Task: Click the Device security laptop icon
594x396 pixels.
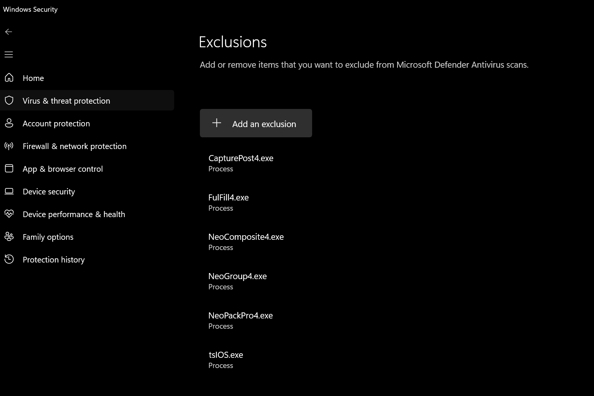Action: tap(9, 191)
